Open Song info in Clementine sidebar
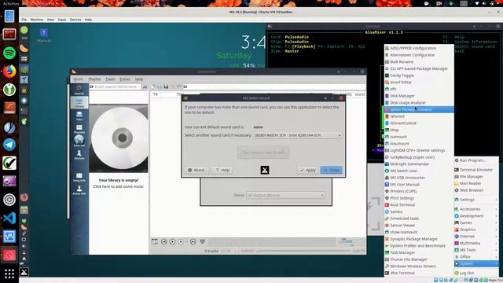The width and height of the screenshot is (503, 283). (x=79, y=178)
